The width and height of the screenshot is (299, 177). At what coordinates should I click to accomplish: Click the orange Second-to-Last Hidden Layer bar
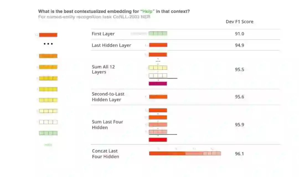(x=158, y=97)
